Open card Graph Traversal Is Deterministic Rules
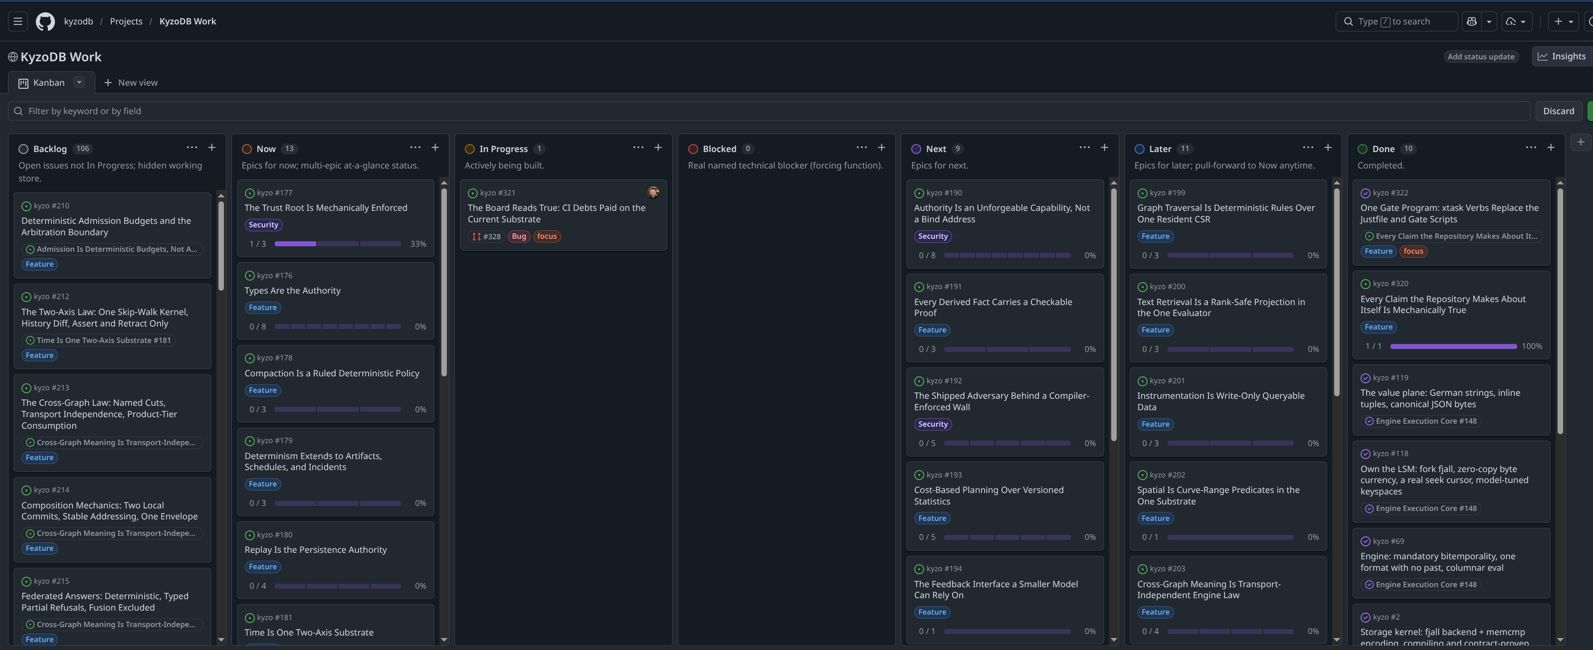The height and width of the screenshot is (650, 1593). (1225, 214)
